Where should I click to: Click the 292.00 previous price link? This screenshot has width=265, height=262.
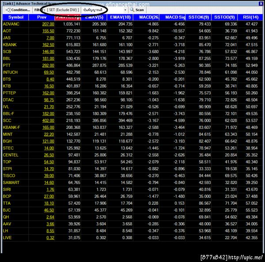click(x=48, y=65)
